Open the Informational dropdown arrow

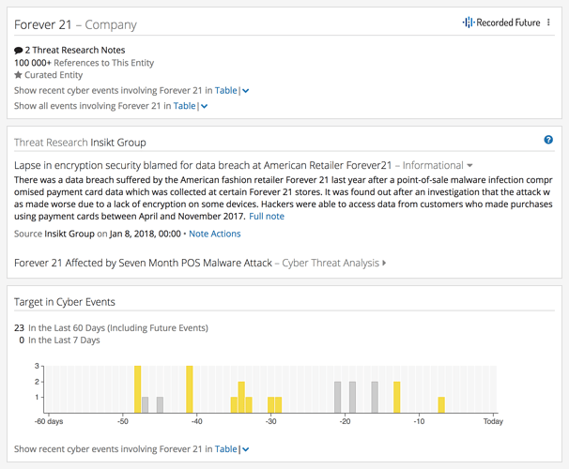[469, 166]
